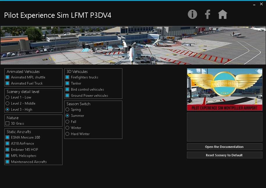This screenshot has height=188, width=266.
Task: Click Reset Scenery to Default
Action: [225, 155]
